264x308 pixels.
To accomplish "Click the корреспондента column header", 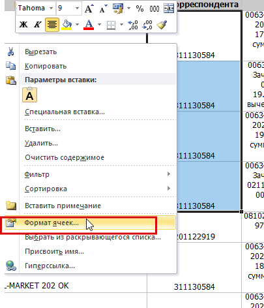I will tap(207, 5).
